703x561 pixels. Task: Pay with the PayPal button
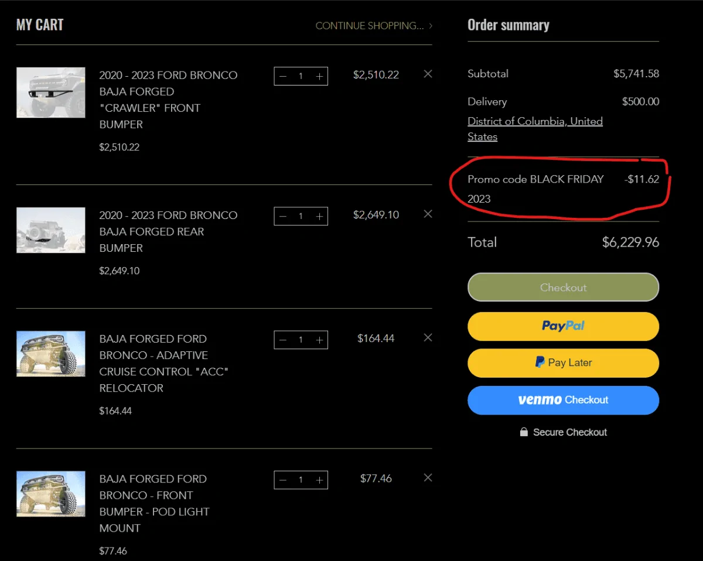[563, 326]
